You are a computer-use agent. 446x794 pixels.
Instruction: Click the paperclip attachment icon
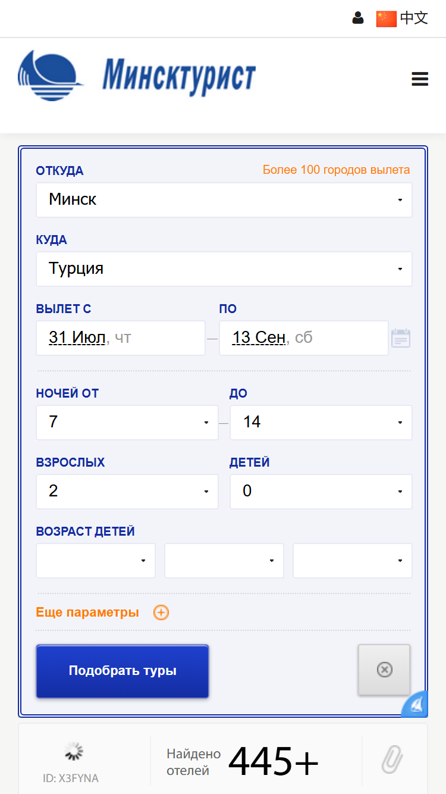click(x=392, y=759)
